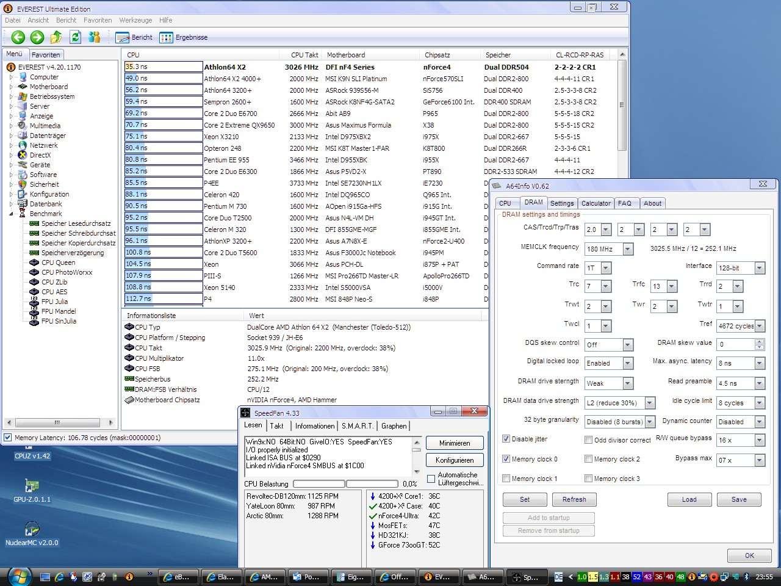Select the Datenträger storage tree node

[48, 136]
